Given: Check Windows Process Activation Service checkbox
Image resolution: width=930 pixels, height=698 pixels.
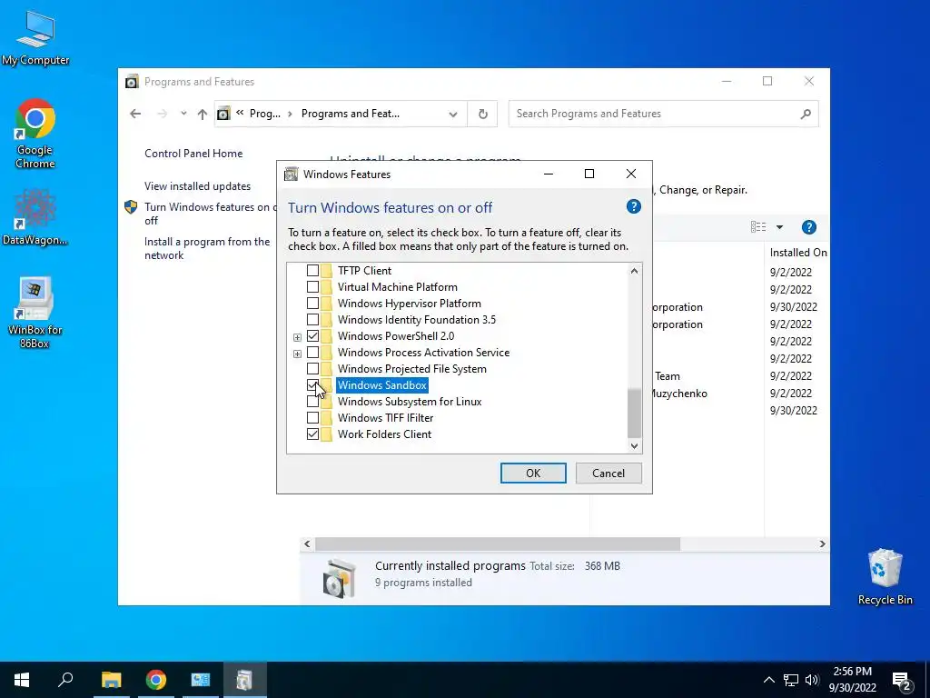Looking at the screenshot, I should pyautogui.click(x=312, y=353).
